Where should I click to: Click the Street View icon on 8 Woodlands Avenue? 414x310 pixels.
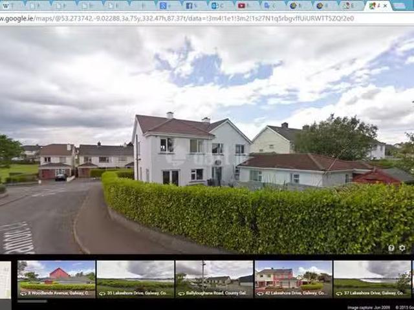click(x=23, y=293)
